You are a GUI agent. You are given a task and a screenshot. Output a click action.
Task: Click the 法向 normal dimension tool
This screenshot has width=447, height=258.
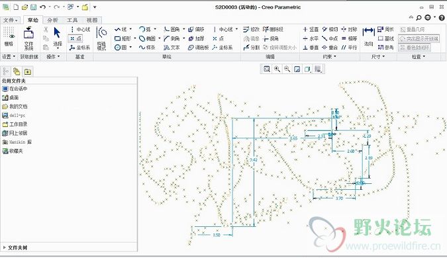point(368,37)
